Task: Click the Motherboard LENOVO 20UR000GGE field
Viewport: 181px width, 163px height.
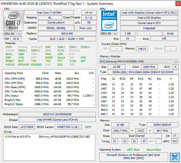Action: [x=57, y=114]
